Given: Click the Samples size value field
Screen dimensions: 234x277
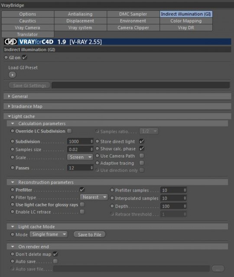Looking at the screenshot, I should tap(79, 149).
